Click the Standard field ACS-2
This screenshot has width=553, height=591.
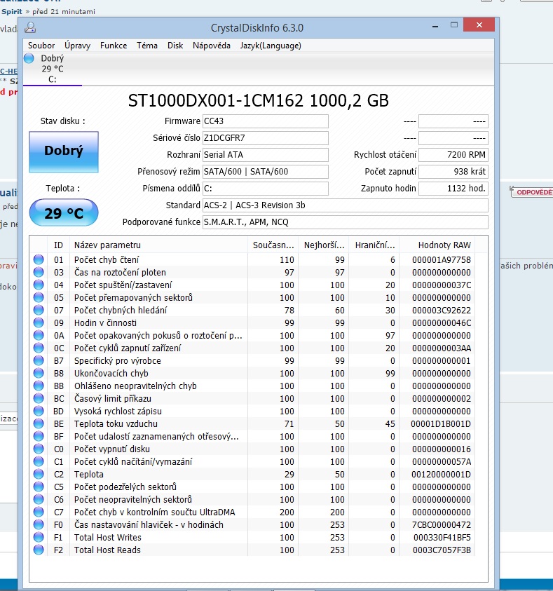[x=345, y=205]
